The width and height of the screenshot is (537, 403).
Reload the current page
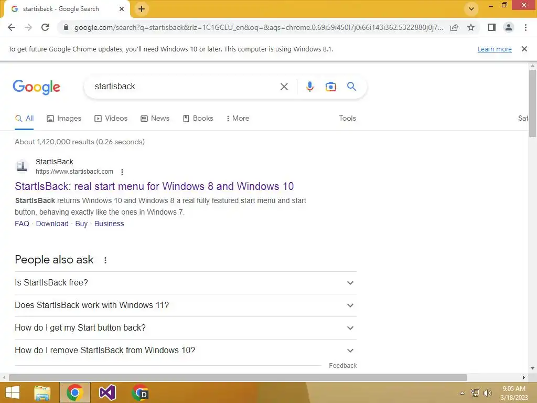tap(45, 27)
